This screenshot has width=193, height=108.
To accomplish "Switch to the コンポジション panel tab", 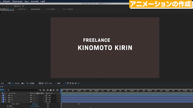I will tap(6, 9).
